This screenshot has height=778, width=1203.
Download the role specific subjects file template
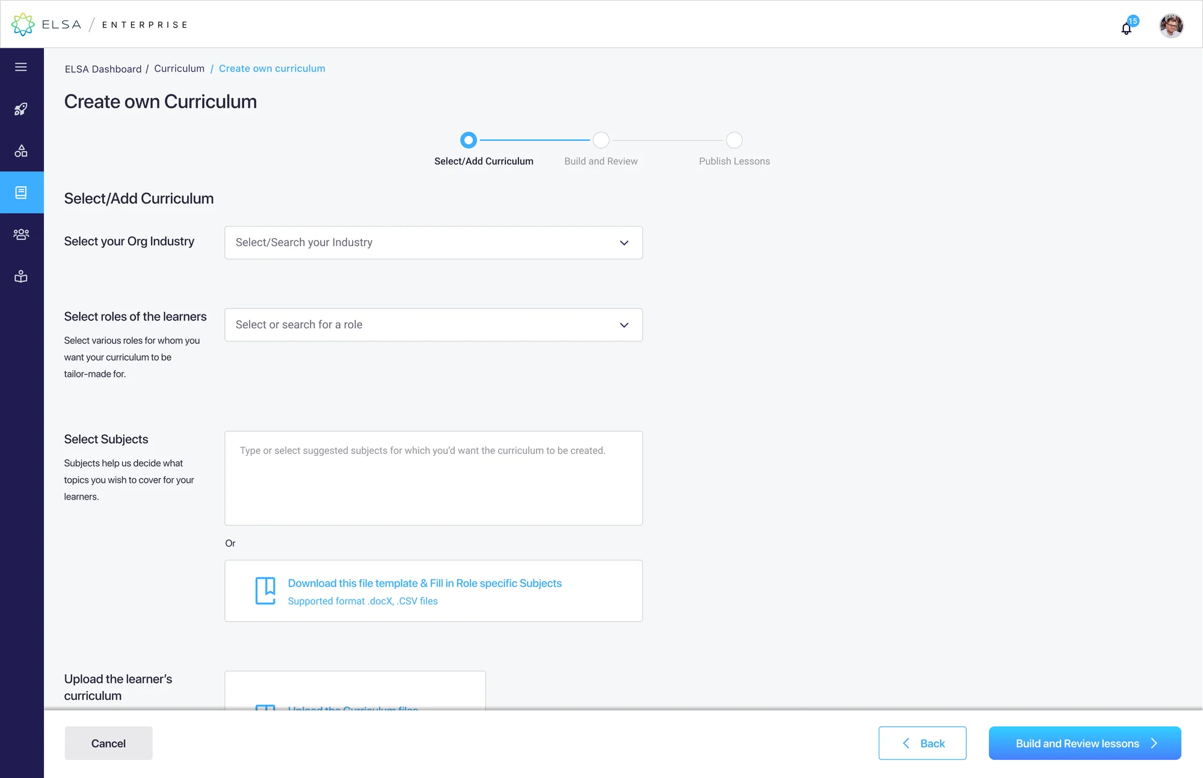425,583
